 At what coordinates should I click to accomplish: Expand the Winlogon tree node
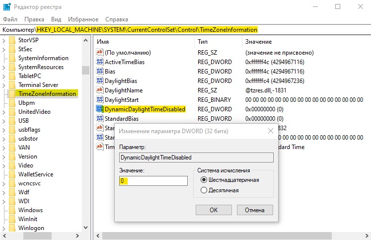coord(4,229)
